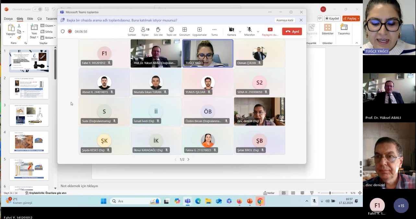Open the Görünüm view options
This screenshot has height=219, width=416.
click(x=184, y=31)
